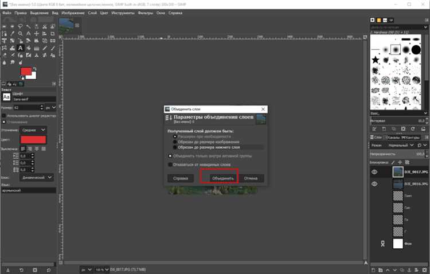Screen dimensions: 430x274
Task: Select the Crop tool
Action: pyautogui.click(x=53, y=33)
